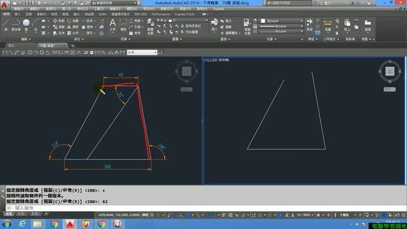Open the Express menu in menu bar
The width and height of the screenshot is (407, 229).
coord(219,9)
